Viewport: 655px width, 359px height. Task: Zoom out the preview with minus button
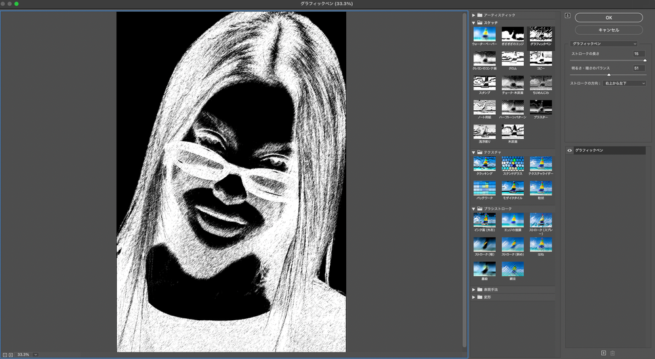(x=5, y=355)
